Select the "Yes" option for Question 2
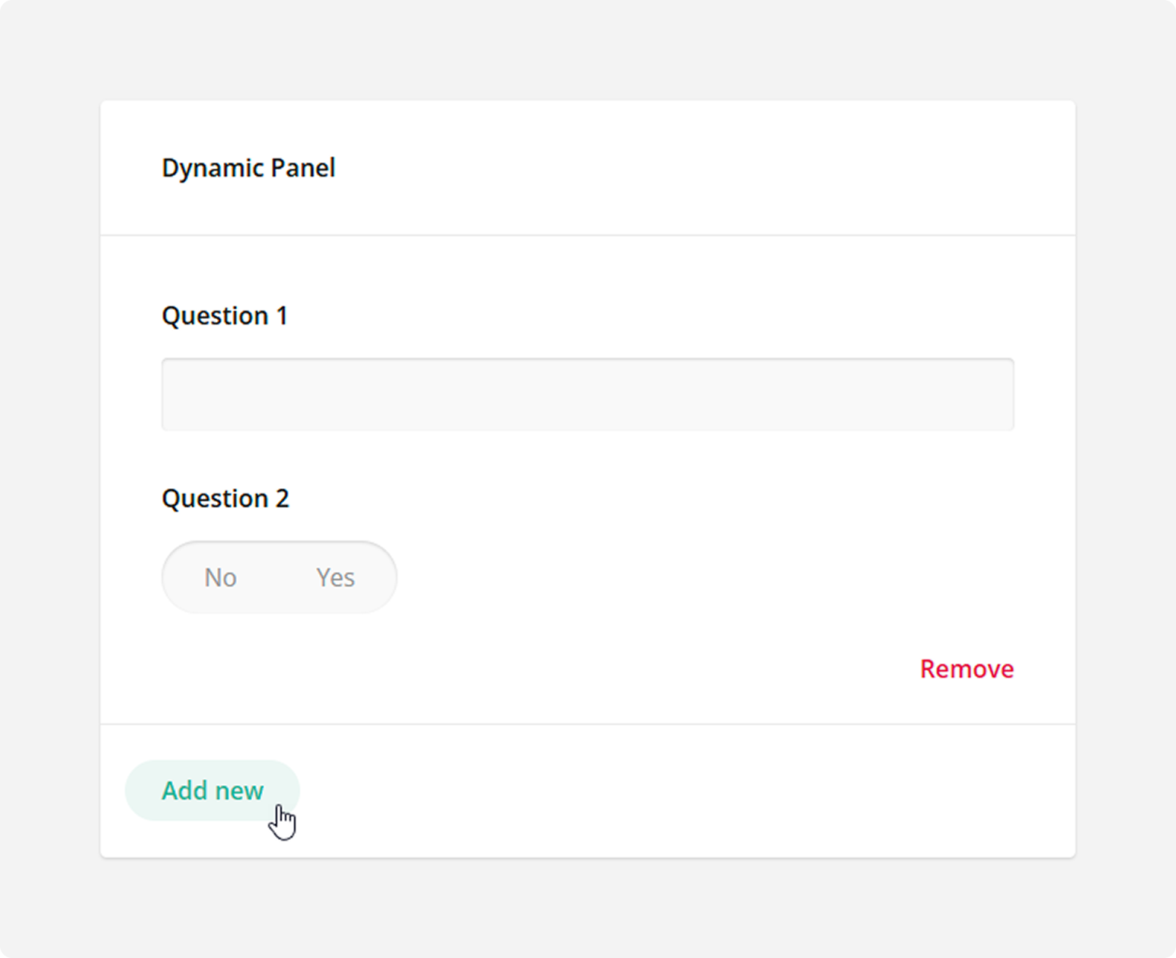Viewport: 1176px width, 958px height. coord(335,577)
